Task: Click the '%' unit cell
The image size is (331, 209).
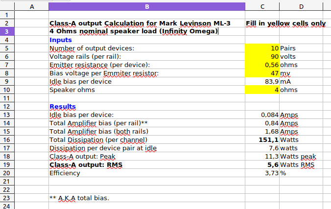Action: (301, 173)
